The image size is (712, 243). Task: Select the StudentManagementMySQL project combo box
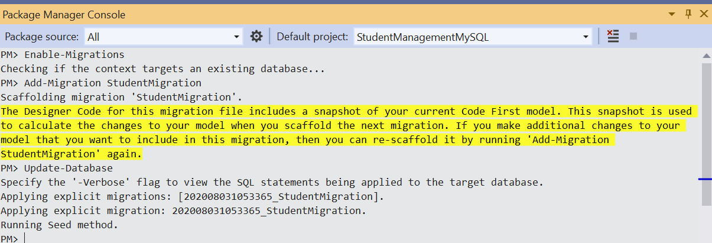pyautogui.click(x=467, y=37)
